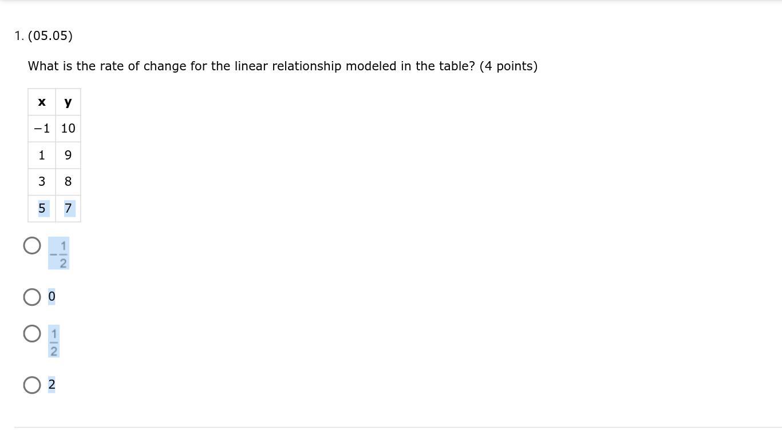Click the answer label text 0

pyautogui.click(x=52, y=297)
